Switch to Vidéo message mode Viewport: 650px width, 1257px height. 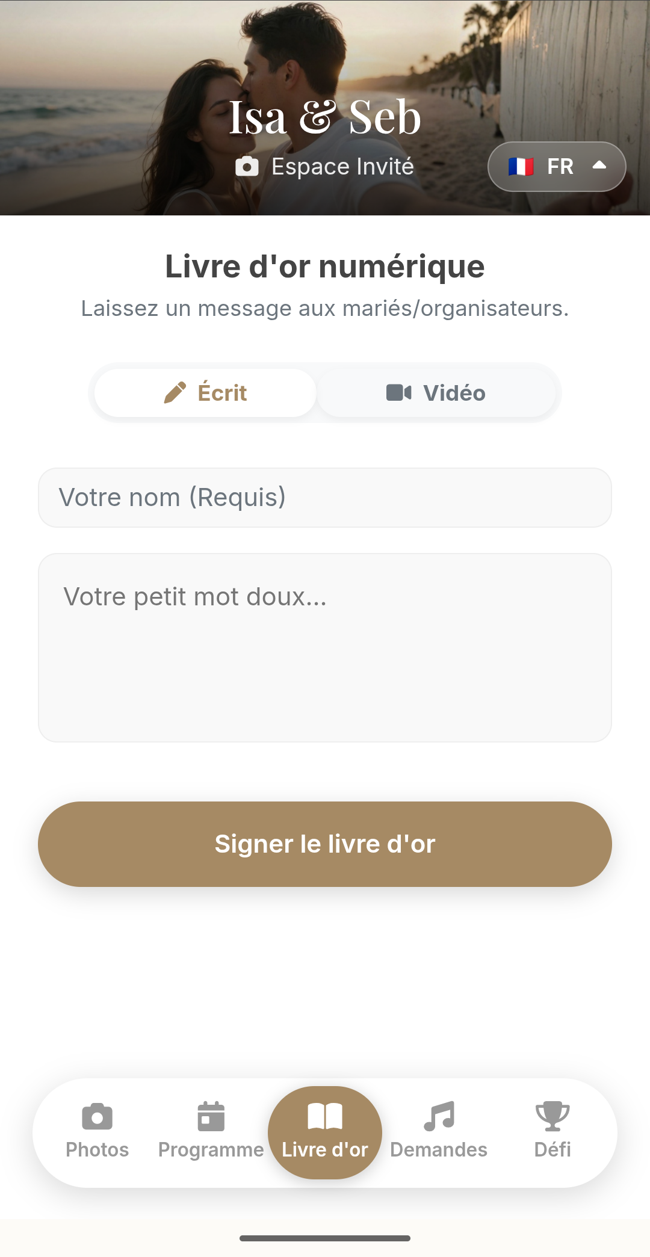click(x=436, y=393)
